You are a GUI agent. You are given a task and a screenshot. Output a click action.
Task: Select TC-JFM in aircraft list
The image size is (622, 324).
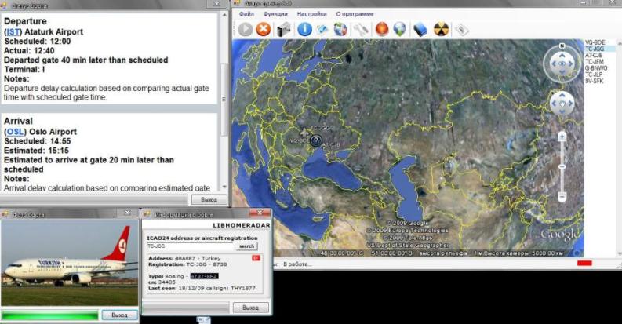(595, 61)
